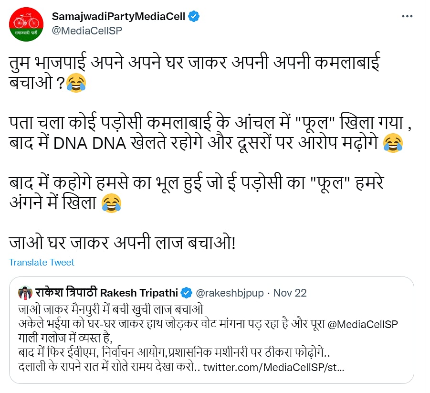This screenshot has height=393, width=430.
Task: Click the final line "जाओ घर जाकर अपनी लाज बचाओ!"
Action: [122, 243]
